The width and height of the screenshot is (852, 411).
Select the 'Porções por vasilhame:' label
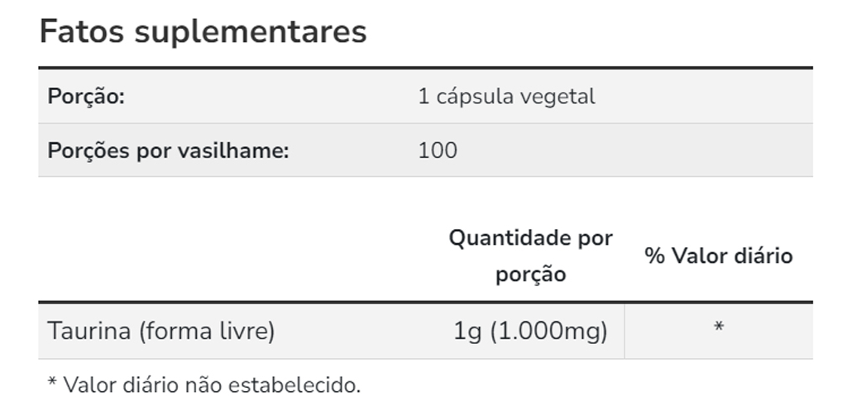click(x=168, y=151)
